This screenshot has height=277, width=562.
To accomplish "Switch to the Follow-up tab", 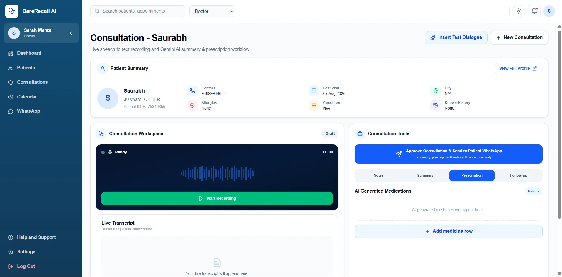I will click(519, 175).
